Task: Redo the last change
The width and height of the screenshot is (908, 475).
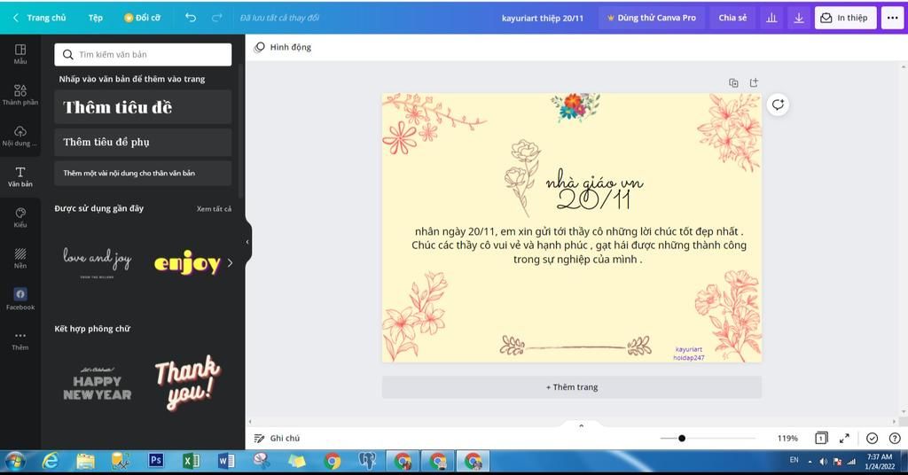Action: click(x=217, y=18)
